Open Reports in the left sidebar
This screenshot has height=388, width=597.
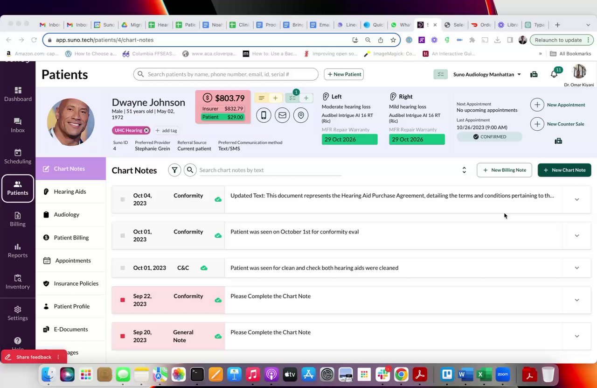[x=18, y=250]
